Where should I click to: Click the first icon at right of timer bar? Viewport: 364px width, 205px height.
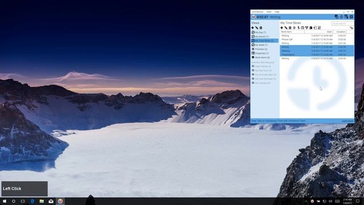click(x=336, y=17)
